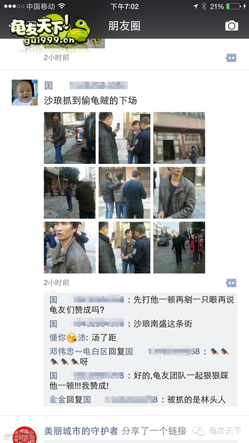
Task: Tap the red seal avatar at bottom
Action: [25, 435]
